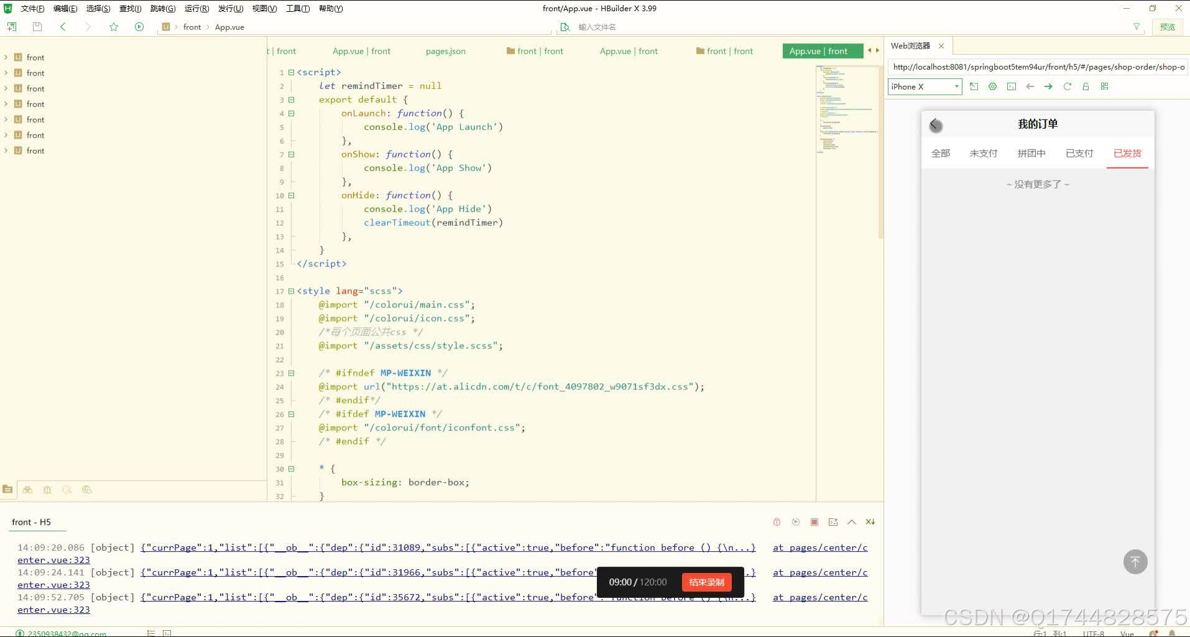Click the run play icon in the toolbar
1190x637 pixels.
click(139, 27)
